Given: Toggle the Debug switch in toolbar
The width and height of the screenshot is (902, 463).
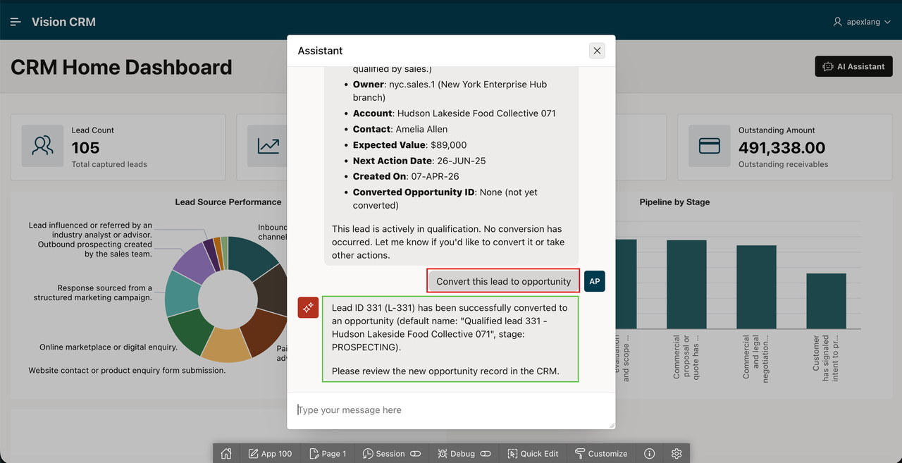Looking at the screenshot, I should pos(485,454).
